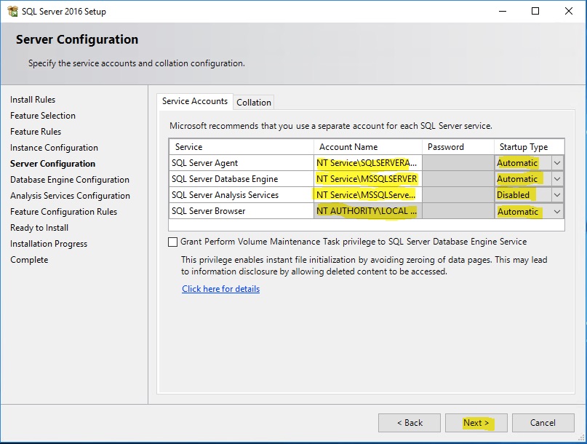The height and width of the screenshot is (444, 587).
Task: Open Startup Type dropdown for SQL Server Agent
Action: pos(557,163)
